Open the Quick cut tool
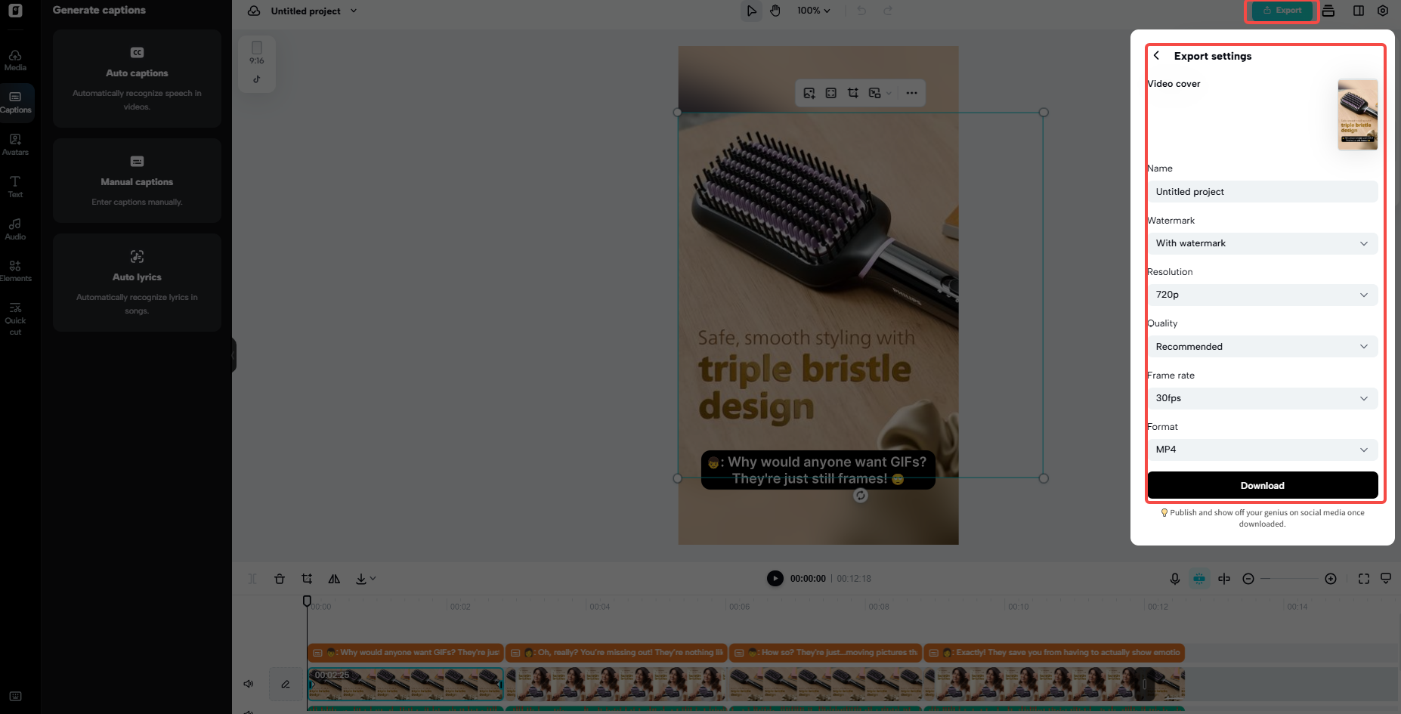This screenshot has height=714, width=1401. pyautogui.click(x=15, y=319)
